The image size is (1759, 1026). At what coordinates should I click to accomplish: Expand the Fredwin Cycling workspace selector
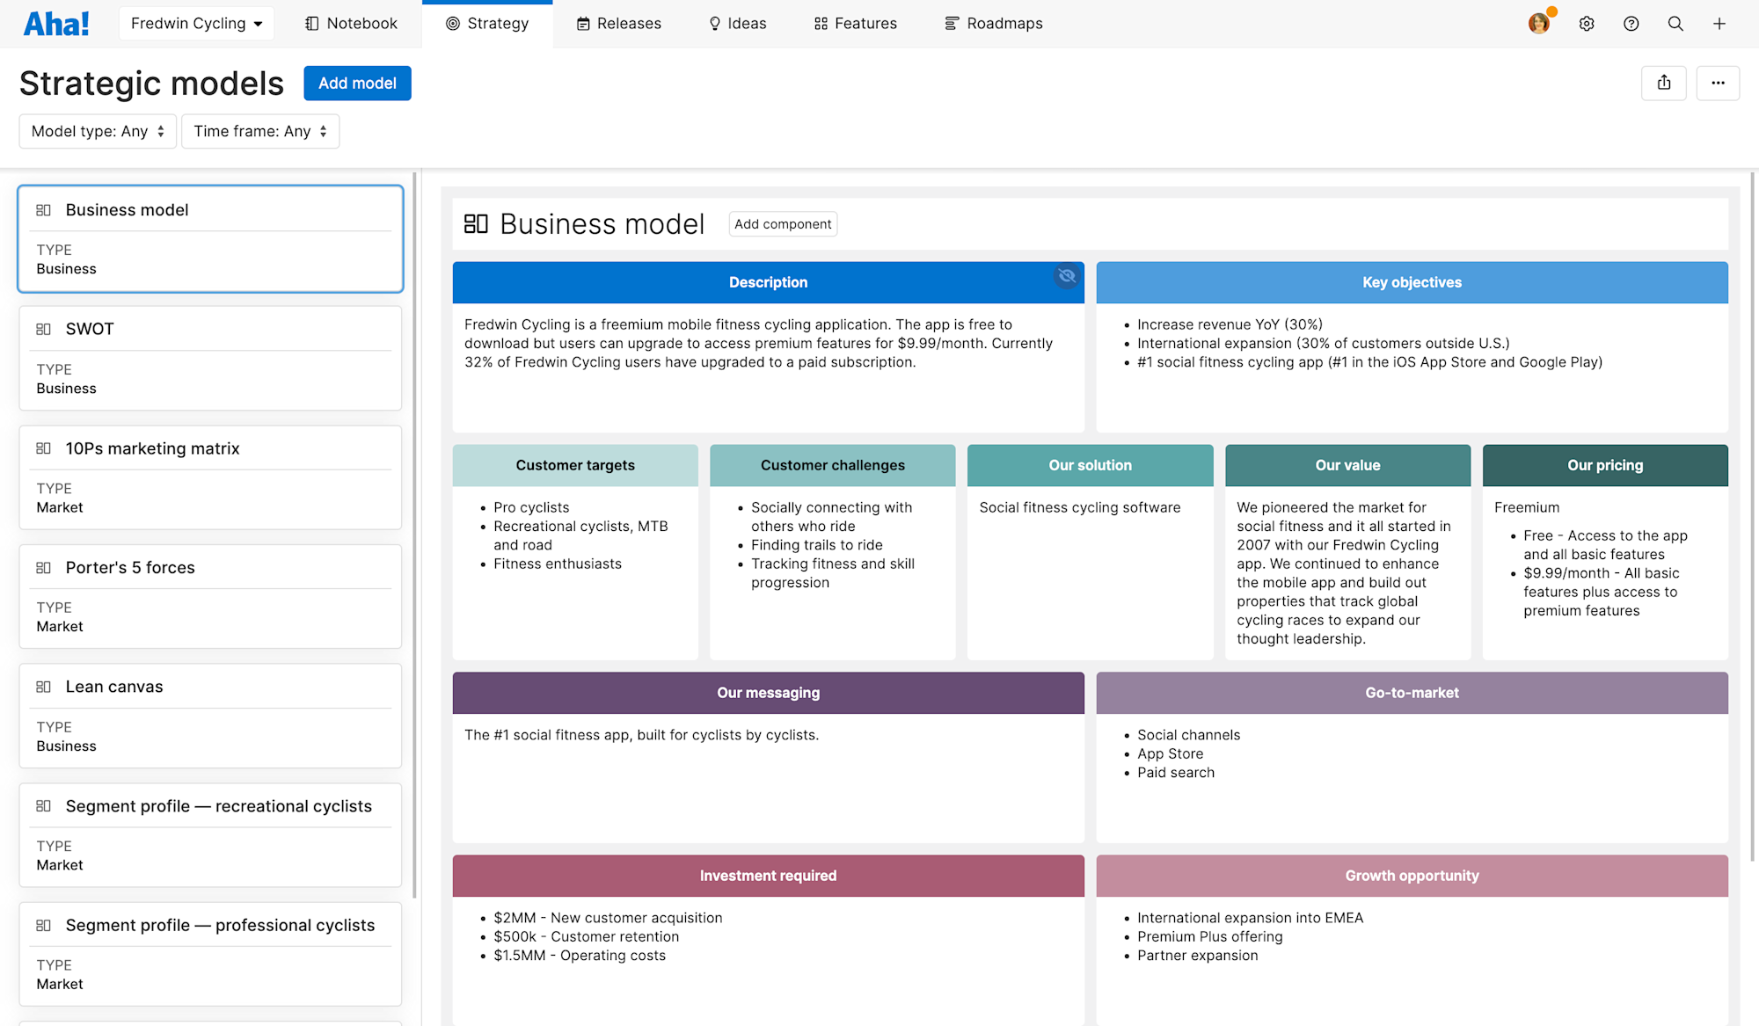(x=195, y=23)
